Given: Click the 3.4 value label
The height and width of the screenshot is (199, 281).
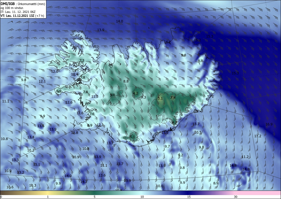Looking at the screenshot, I should coord(173,97).
